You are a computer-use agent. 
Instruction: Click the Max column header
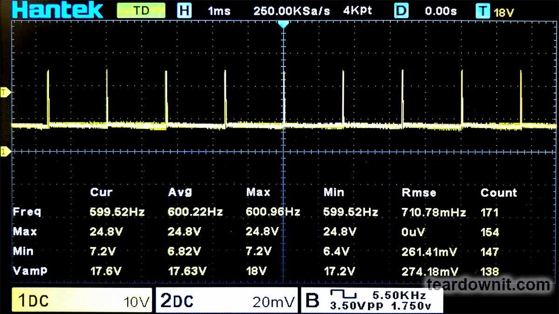[258, 193]
